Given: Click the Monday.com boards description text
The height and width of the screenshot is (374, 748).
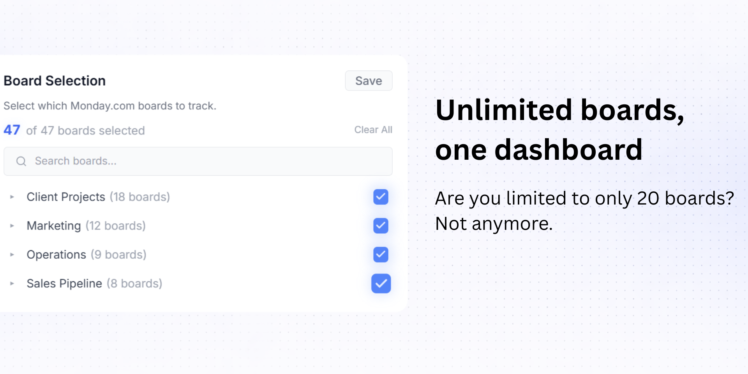Looking at the screenshot, I should 110,106.
